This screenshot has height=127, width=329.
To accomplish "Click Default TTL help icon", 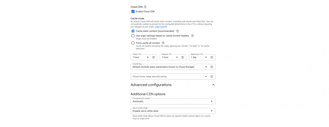I will click(x=182, y=57).
